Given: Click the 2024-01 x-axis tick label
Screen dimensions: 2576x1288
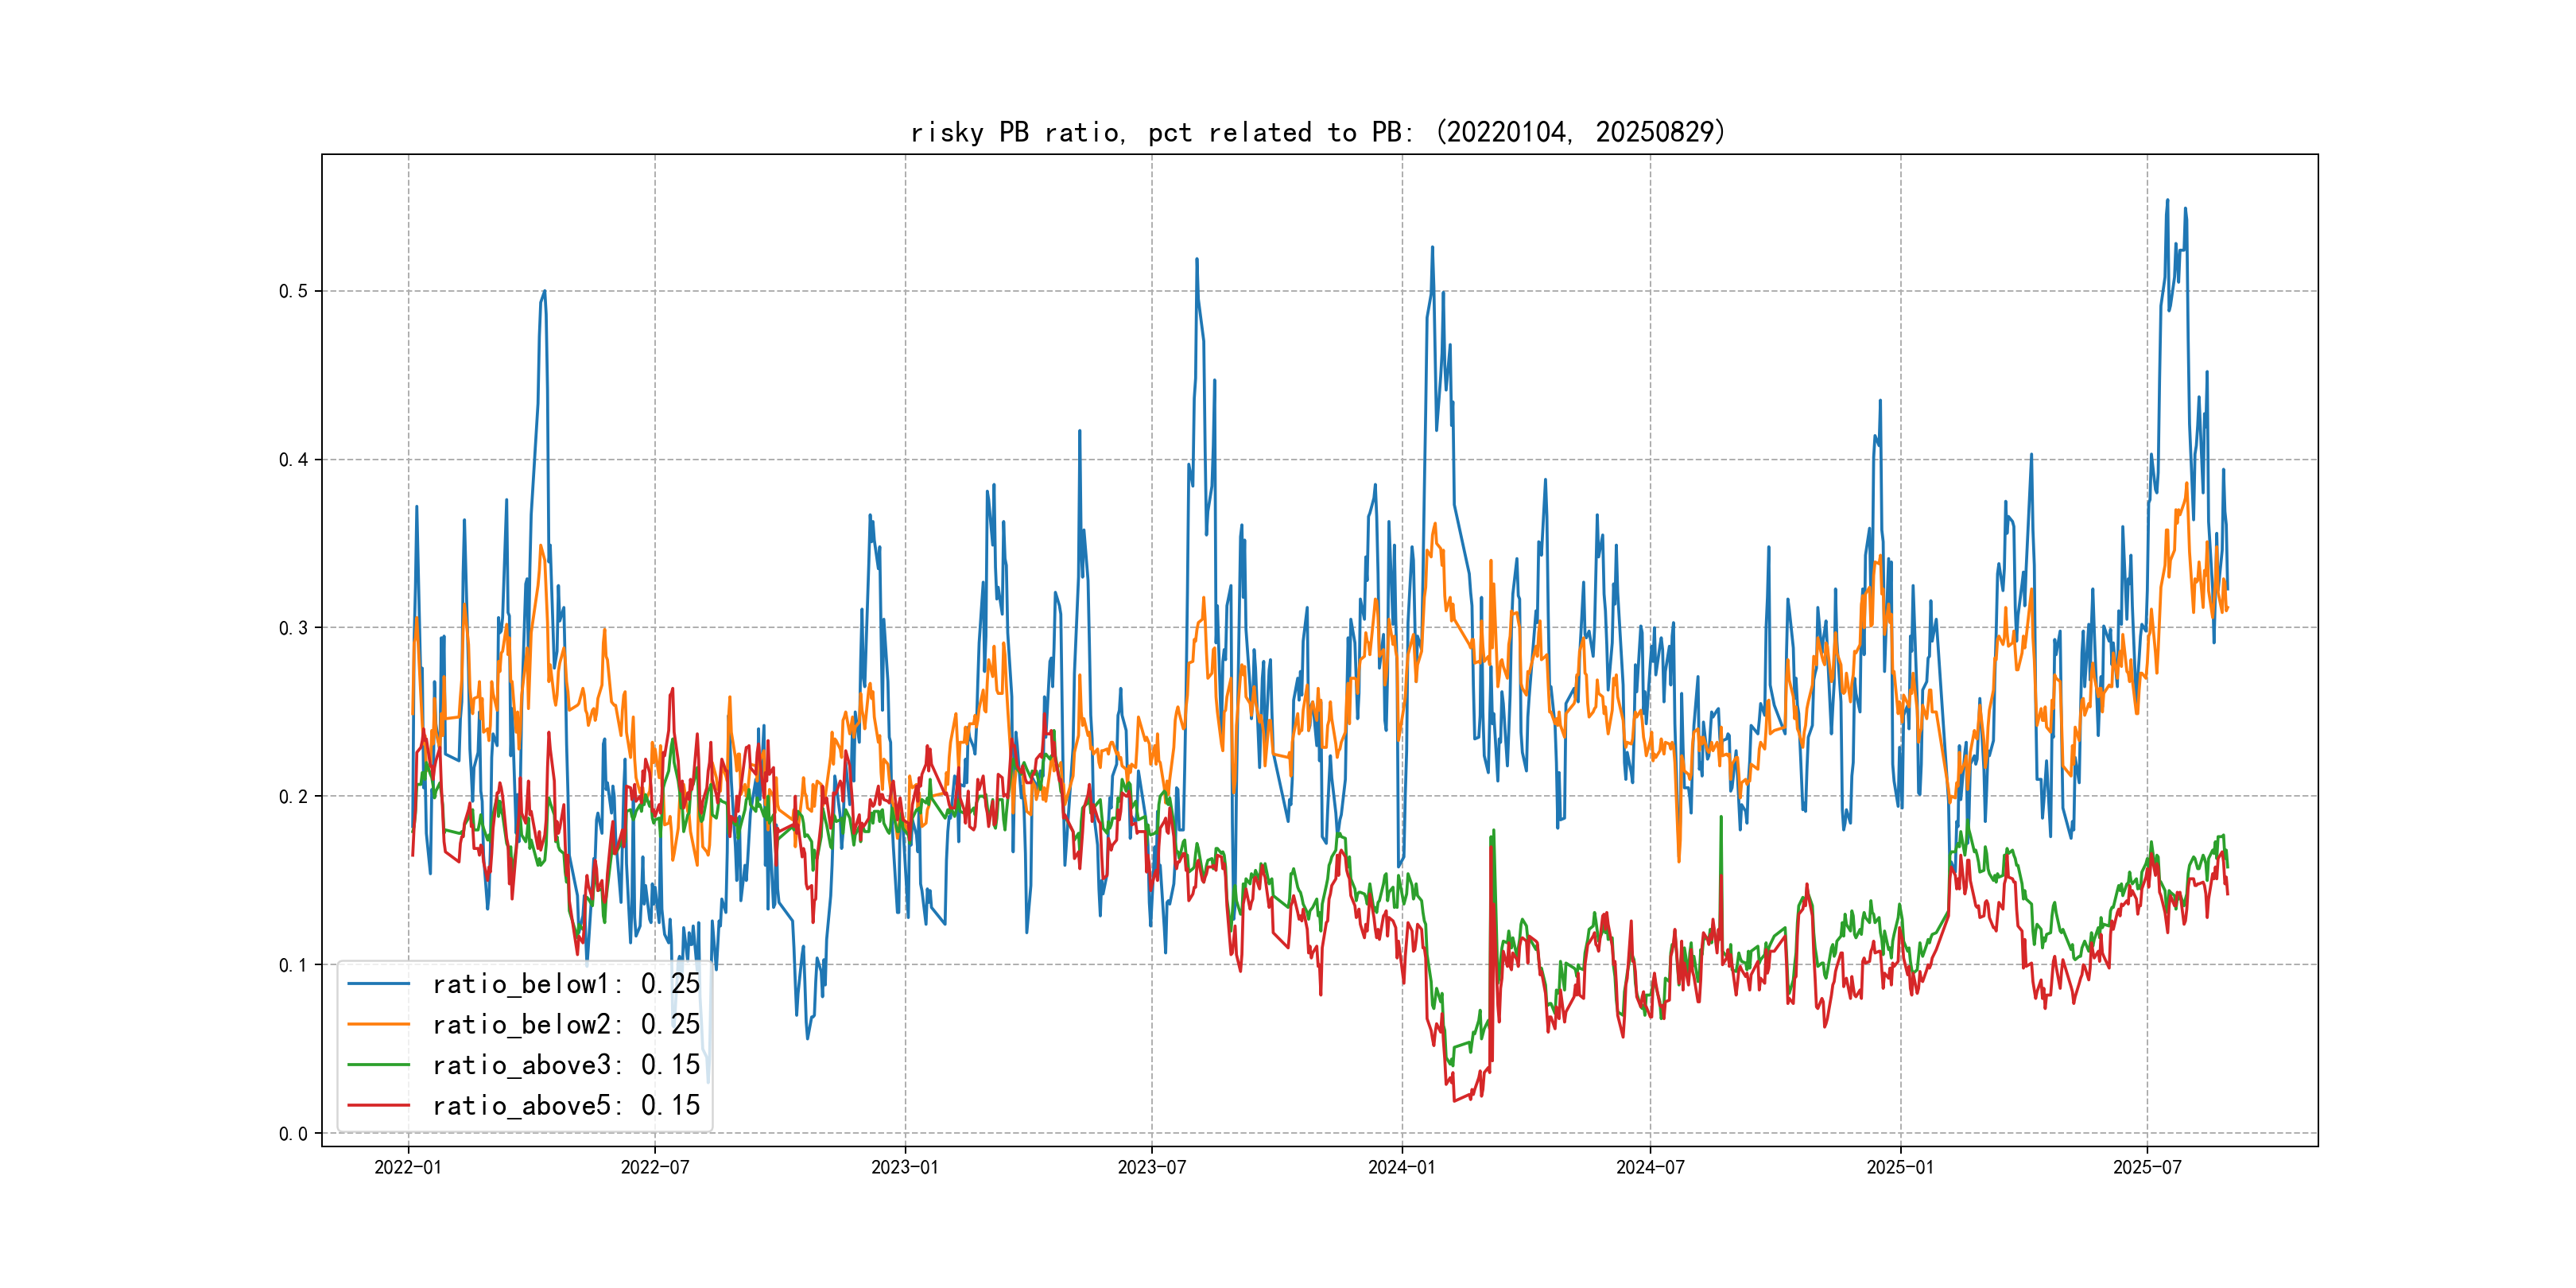Looking at the screenshot, I should [1402, 1167].
